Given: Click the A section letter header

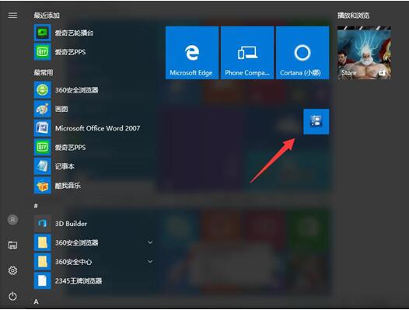Looking at the screenshot, I should pos(36,301).
